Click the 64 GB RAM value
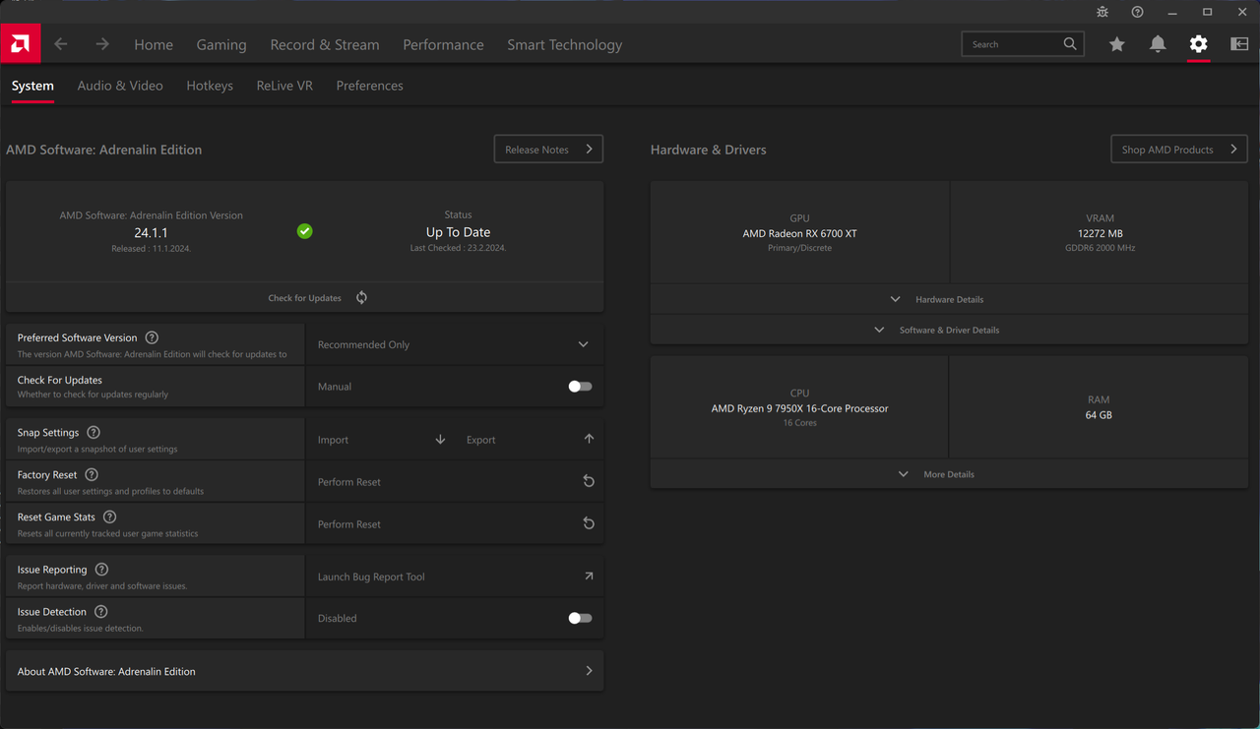This screenshot has width=1260, height=729. [x=1099, y=415]
